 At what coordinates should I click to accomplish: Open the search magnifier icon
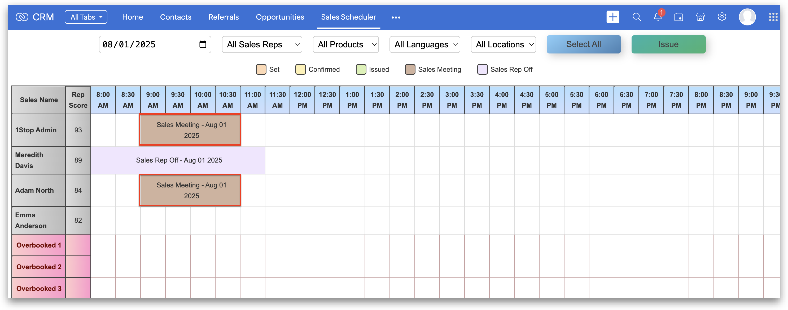(637, 17)
